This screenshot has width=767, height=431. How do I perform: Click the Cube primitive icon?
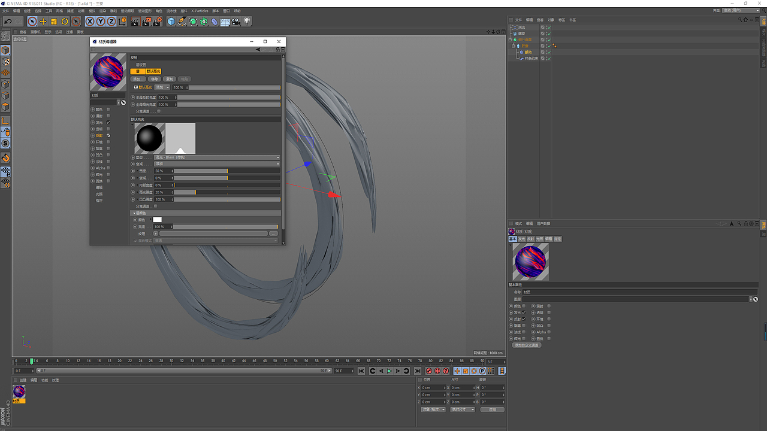click(171, 22)
